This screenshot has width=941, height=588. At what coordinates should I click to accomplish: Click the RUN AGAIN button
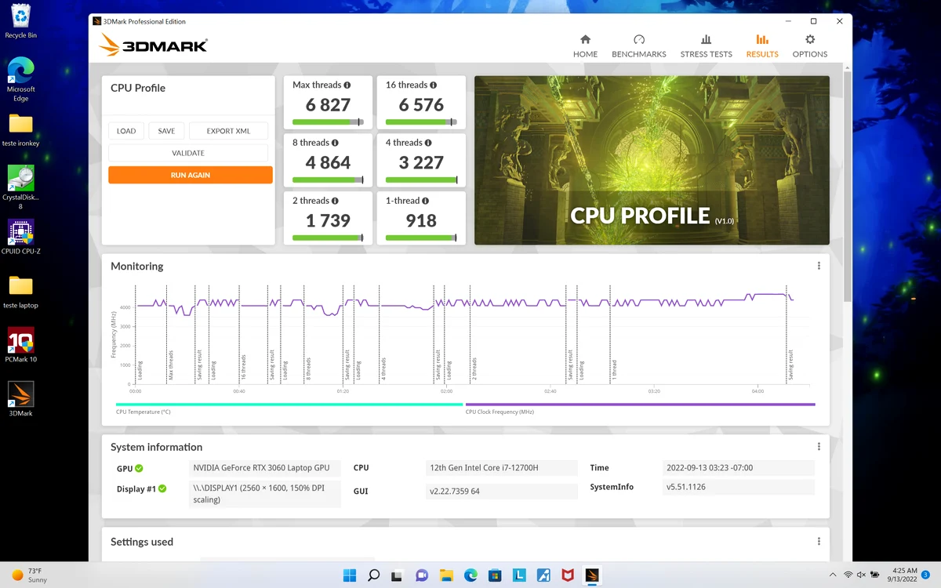(191, 175)
